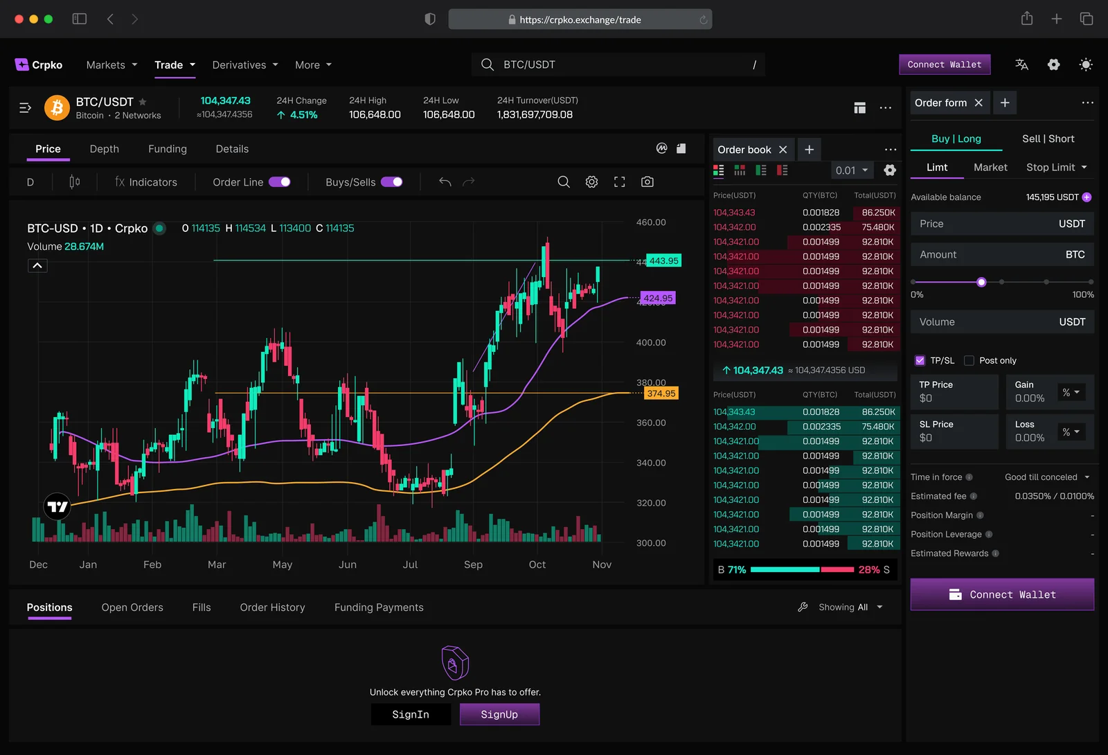
Task: Open chart settings gear icon
Action: (591, 181)
